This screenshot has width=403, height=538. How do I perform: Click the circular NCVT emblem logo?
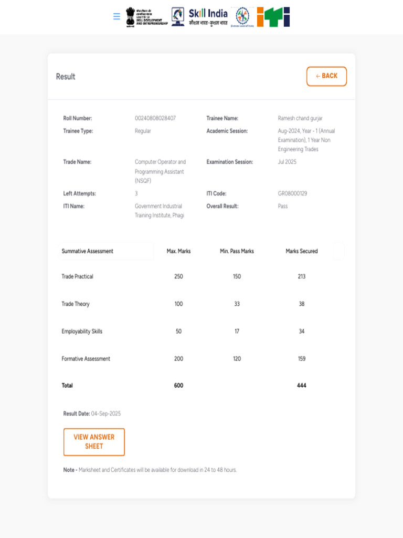pos(242,17)
